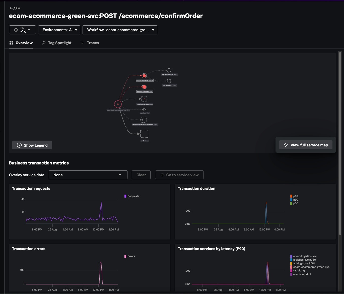This screenshot has width=344, height=294.
Task: Click the Show Legend button
Action: pos(32,145)
